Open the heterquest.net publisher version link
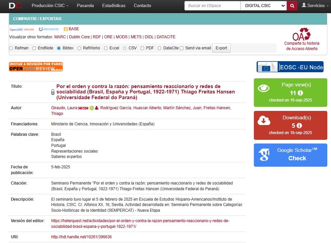Screen dimensions: 331x243 140,224
